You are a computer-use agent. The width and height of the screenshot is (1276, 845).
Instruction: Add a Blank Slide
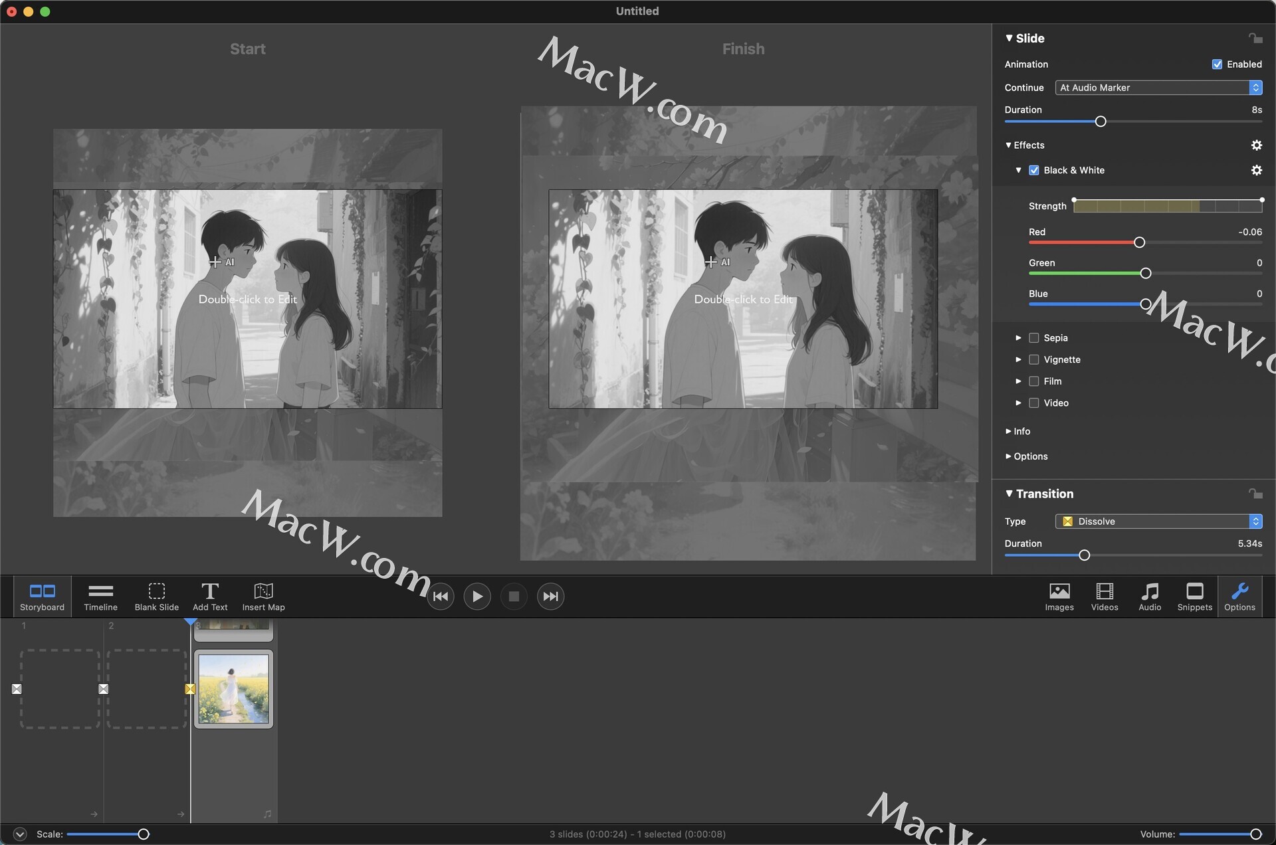[x=157, y=597]
